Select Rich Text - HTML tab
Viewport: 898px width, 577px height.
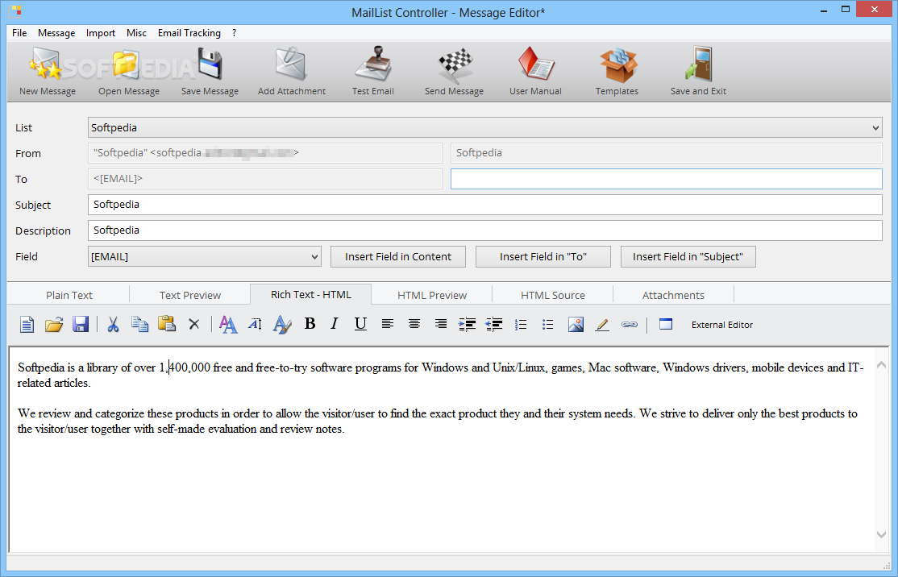click(x=311, y=294)
